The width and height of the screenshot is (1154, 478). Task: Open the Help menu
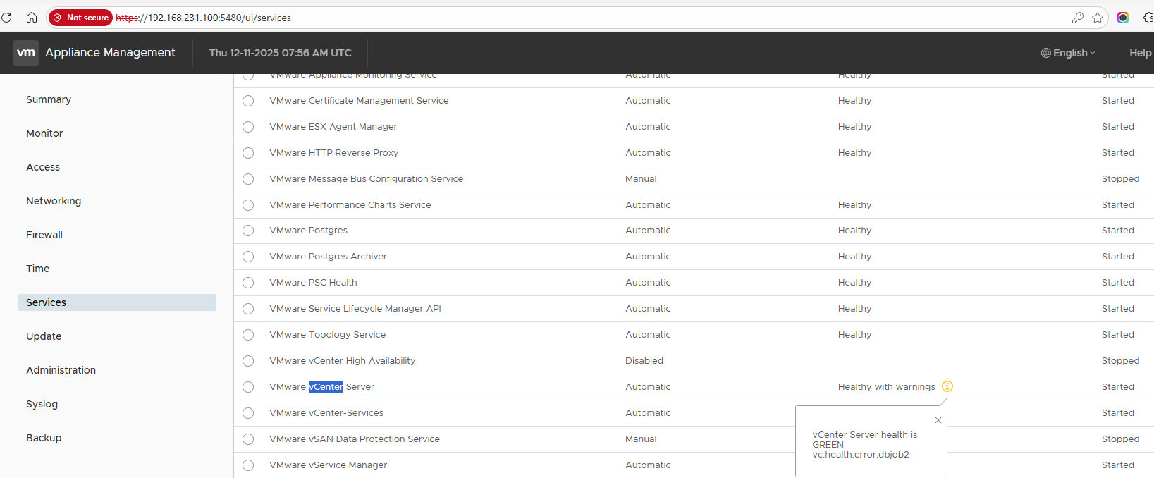(1140, 53)
